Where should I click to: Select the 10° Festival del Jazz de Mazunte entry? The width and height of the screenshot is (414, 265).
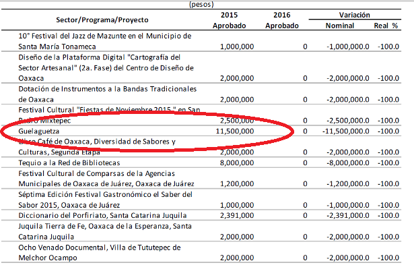pyautogui.click(x=105, y=41)
